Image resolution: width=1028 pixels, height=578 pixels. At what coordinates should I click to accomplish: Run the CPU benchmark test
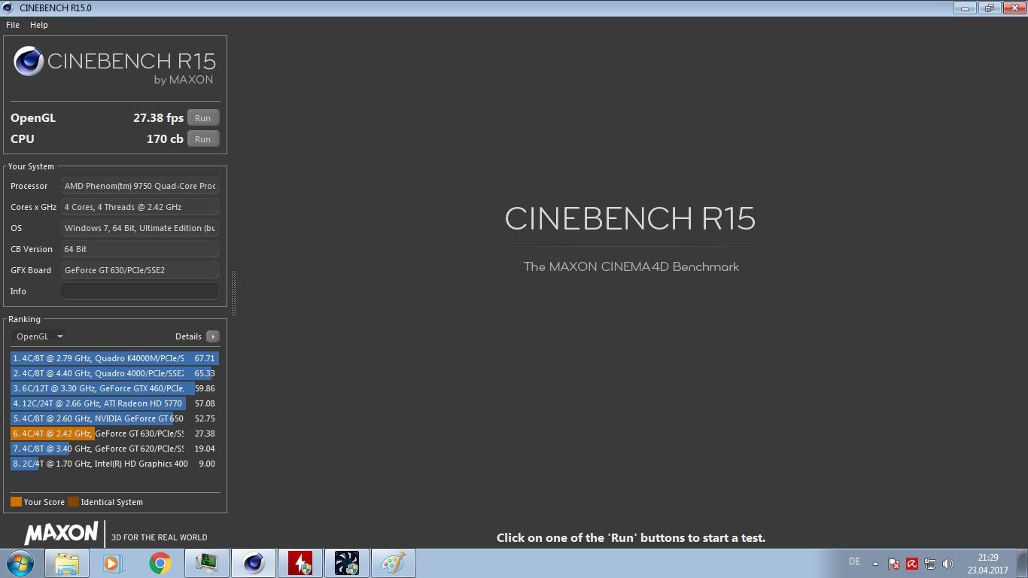pyautogui.click(x=203, y=139)
